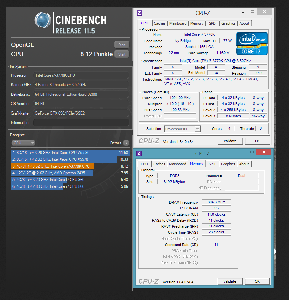Click the CAS# Latency value 11.0 clocks
Viewport: 289px width, 300px height.
click(216, 214)
